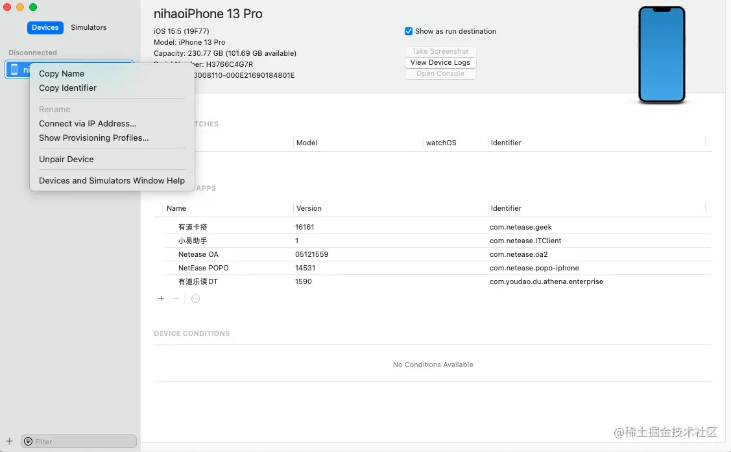Click the Open Console button
Image resolution: width=731 pixels, height=452 pixels.
[440, 74]
